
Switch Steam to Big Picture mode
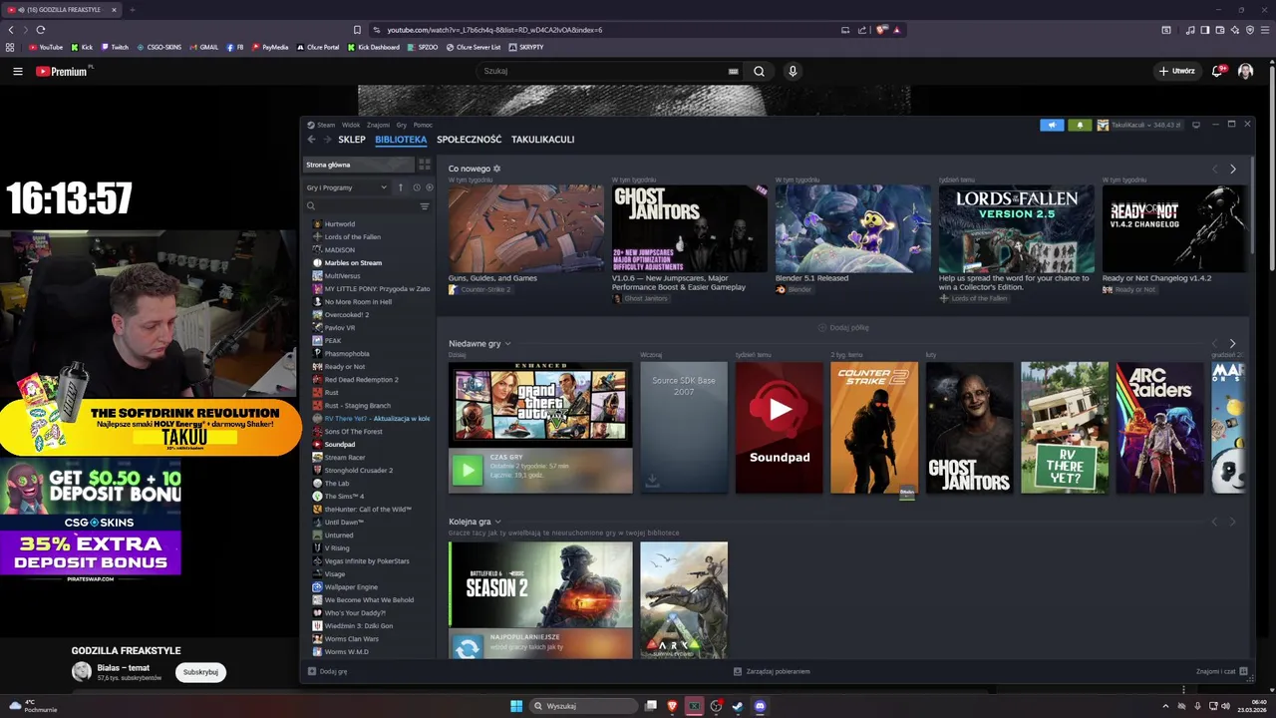[1196, 125]
